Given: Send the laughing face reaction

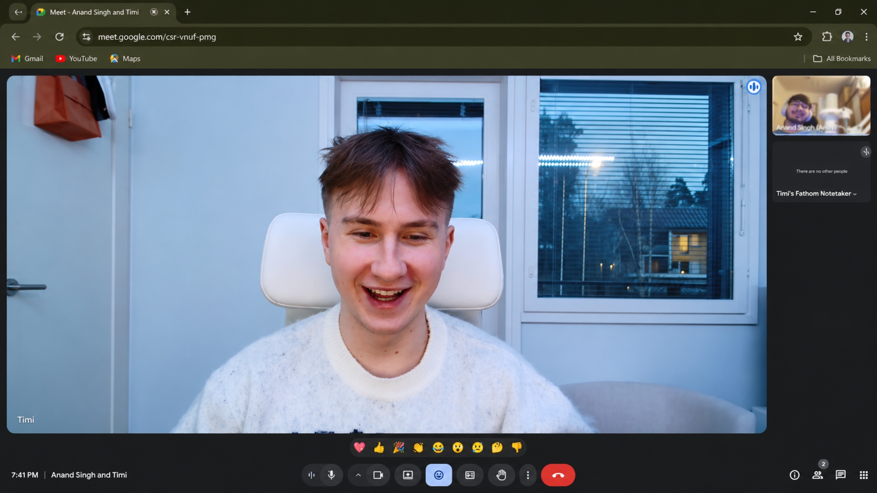Looking at the screenshot, I should click(x=438, y=447).
